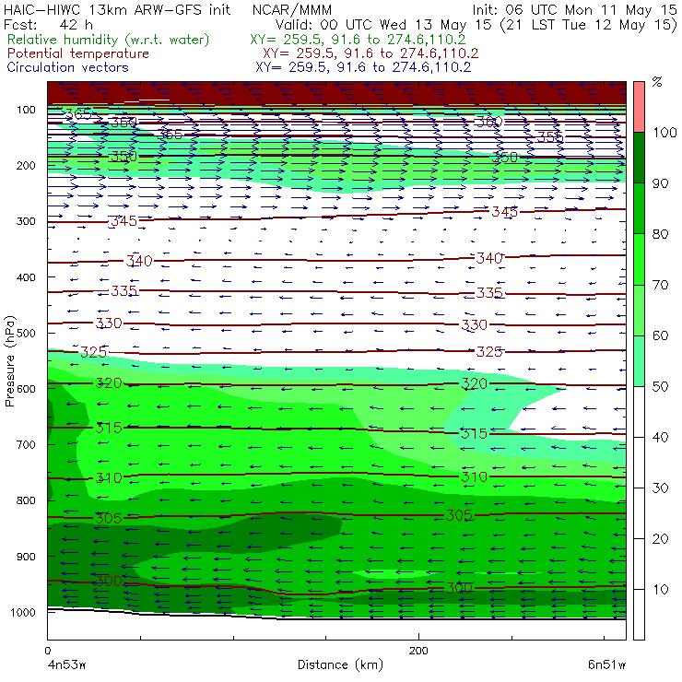Click the red 'Potential temperature' legend label

click(78, 53)
